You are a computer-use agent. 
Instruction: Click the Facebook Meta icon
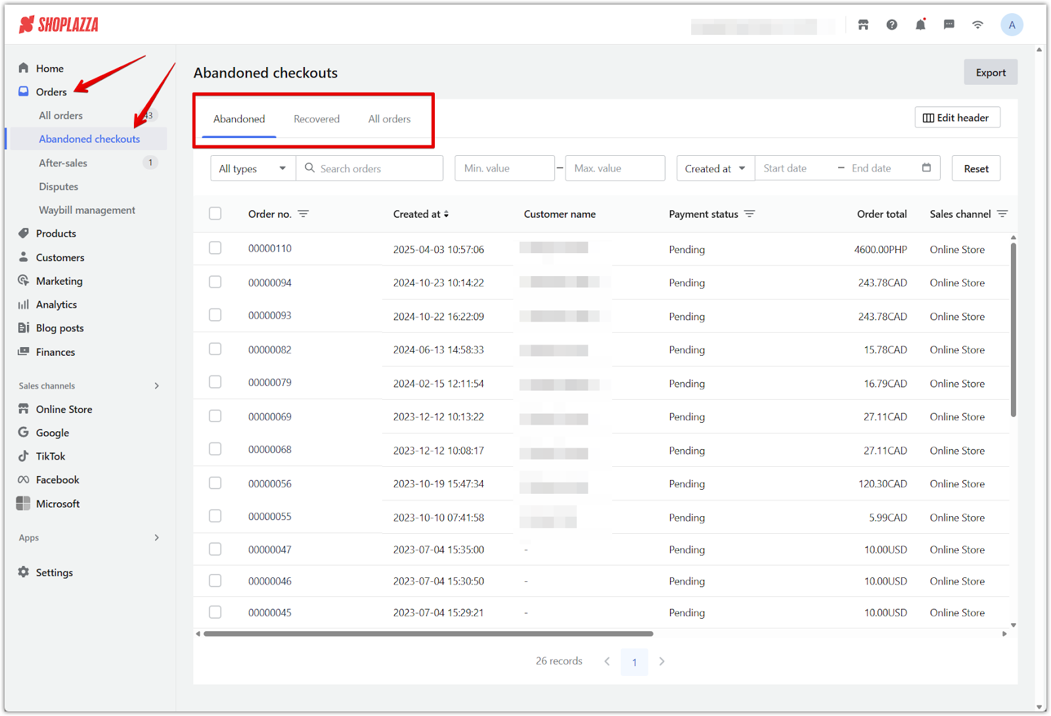[x=24, y=479]
